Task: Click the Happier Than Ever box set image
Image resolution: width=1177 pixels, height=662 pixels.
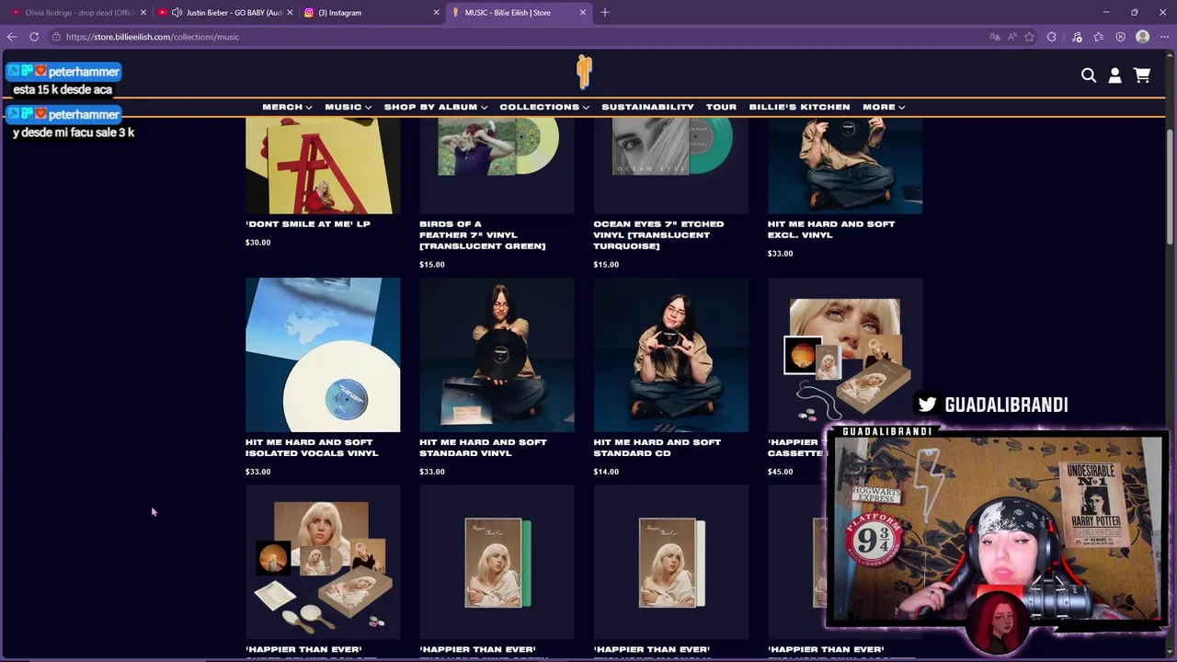Action: pos(323,562)
